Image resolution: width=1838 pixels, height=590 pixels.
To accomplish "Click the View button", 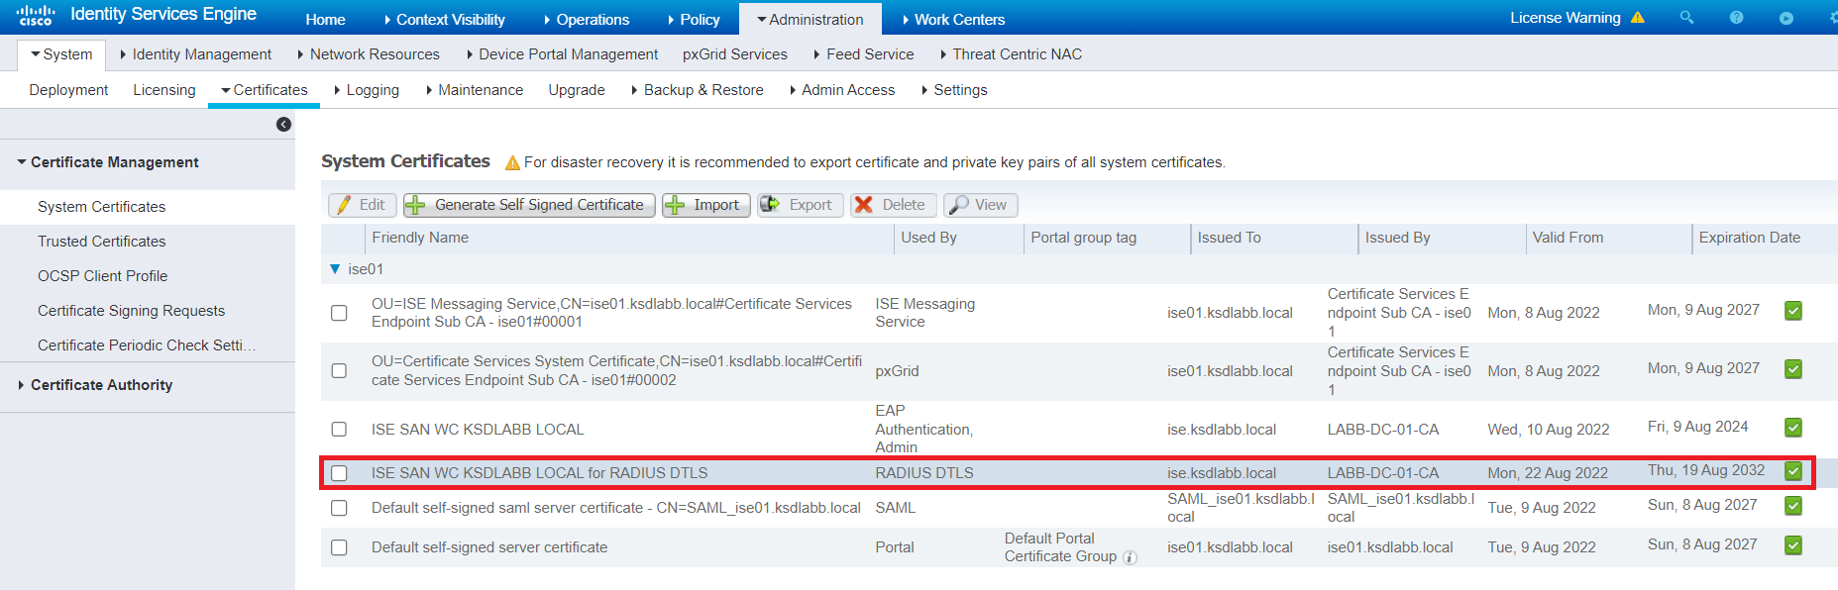I will click(980, 205).
